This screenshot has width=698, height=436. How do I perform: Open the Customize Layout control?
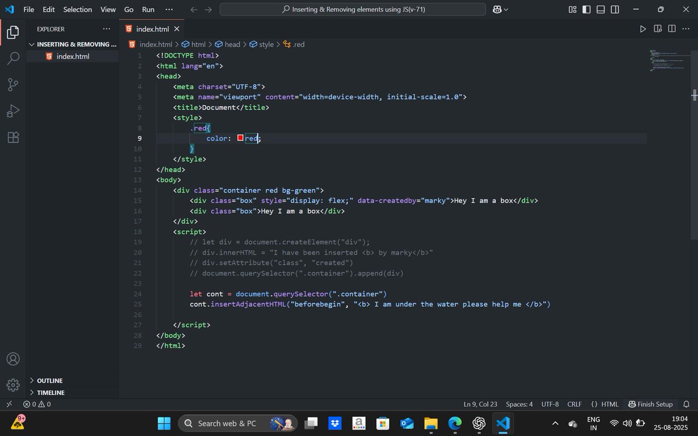[572, 9]
